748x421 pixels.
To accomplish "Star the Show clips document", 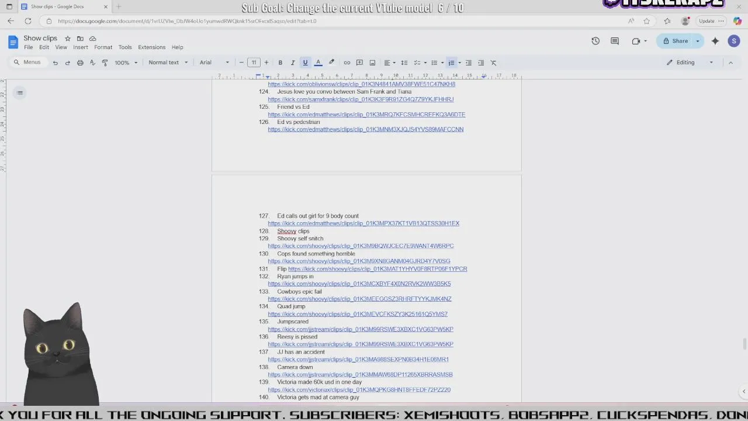I will click(68, 39).
